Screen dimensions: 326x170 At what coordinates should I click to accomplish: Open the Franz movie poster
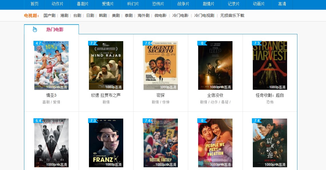pyautogui.click(x=106, y=143)
